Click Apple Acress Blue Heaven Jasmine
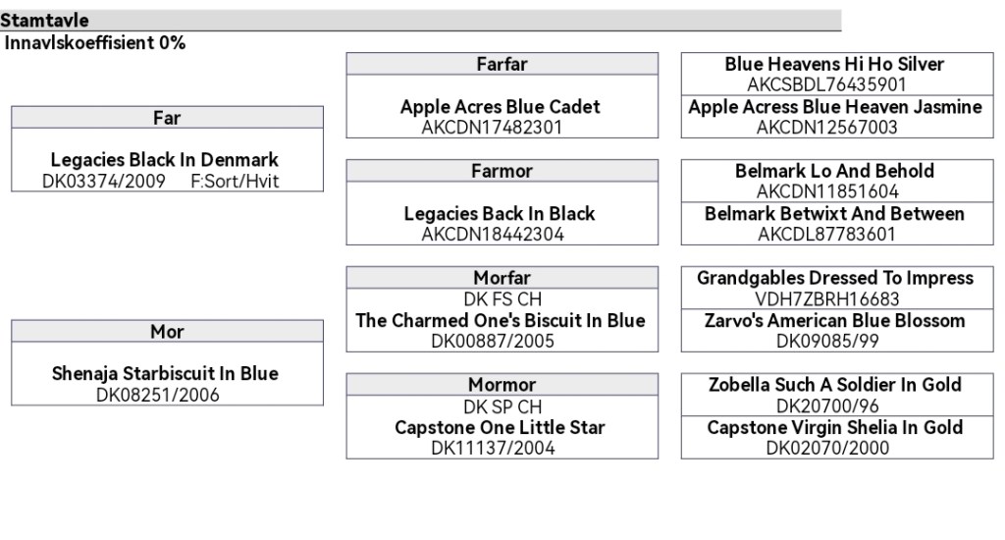The height and width of the screenshot is (540, 1005). tap(833, 107)
